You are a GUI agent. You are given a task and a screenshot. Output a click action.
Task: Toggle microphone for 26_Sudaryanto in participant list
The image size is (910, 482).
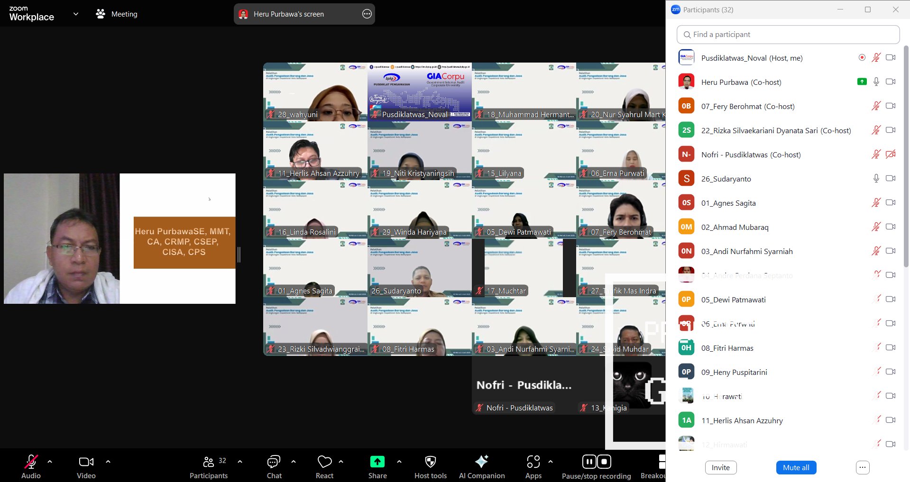pyautogui.click(x=876, y=179)
